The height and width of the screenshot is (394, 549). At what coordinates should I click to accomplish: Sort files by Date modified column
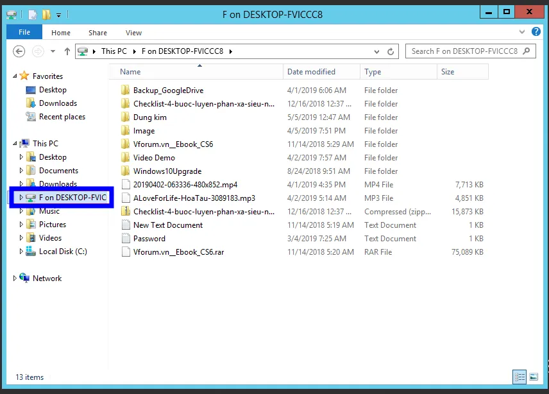[x=311, y=72]
